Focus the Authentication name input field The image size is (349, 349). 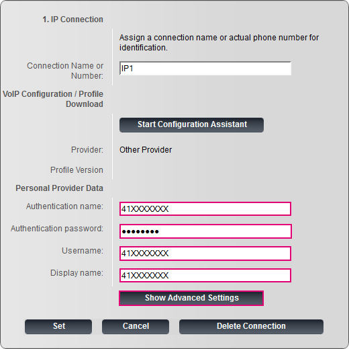[x=205, y=208]
